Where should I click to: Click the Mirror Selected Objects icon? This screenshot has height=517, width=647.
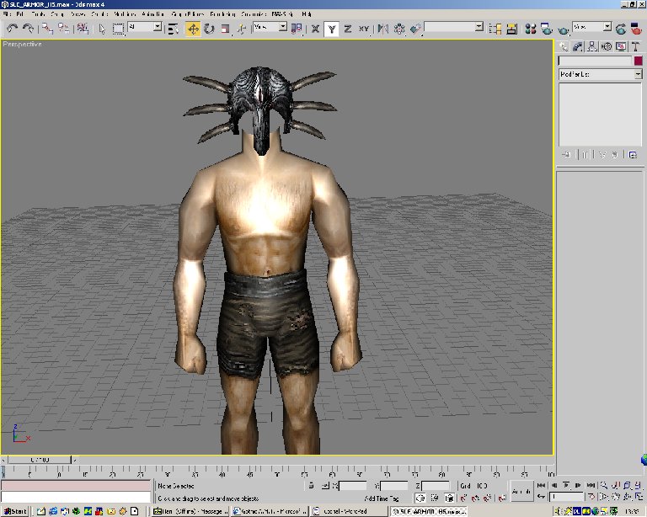pos(383,29)
